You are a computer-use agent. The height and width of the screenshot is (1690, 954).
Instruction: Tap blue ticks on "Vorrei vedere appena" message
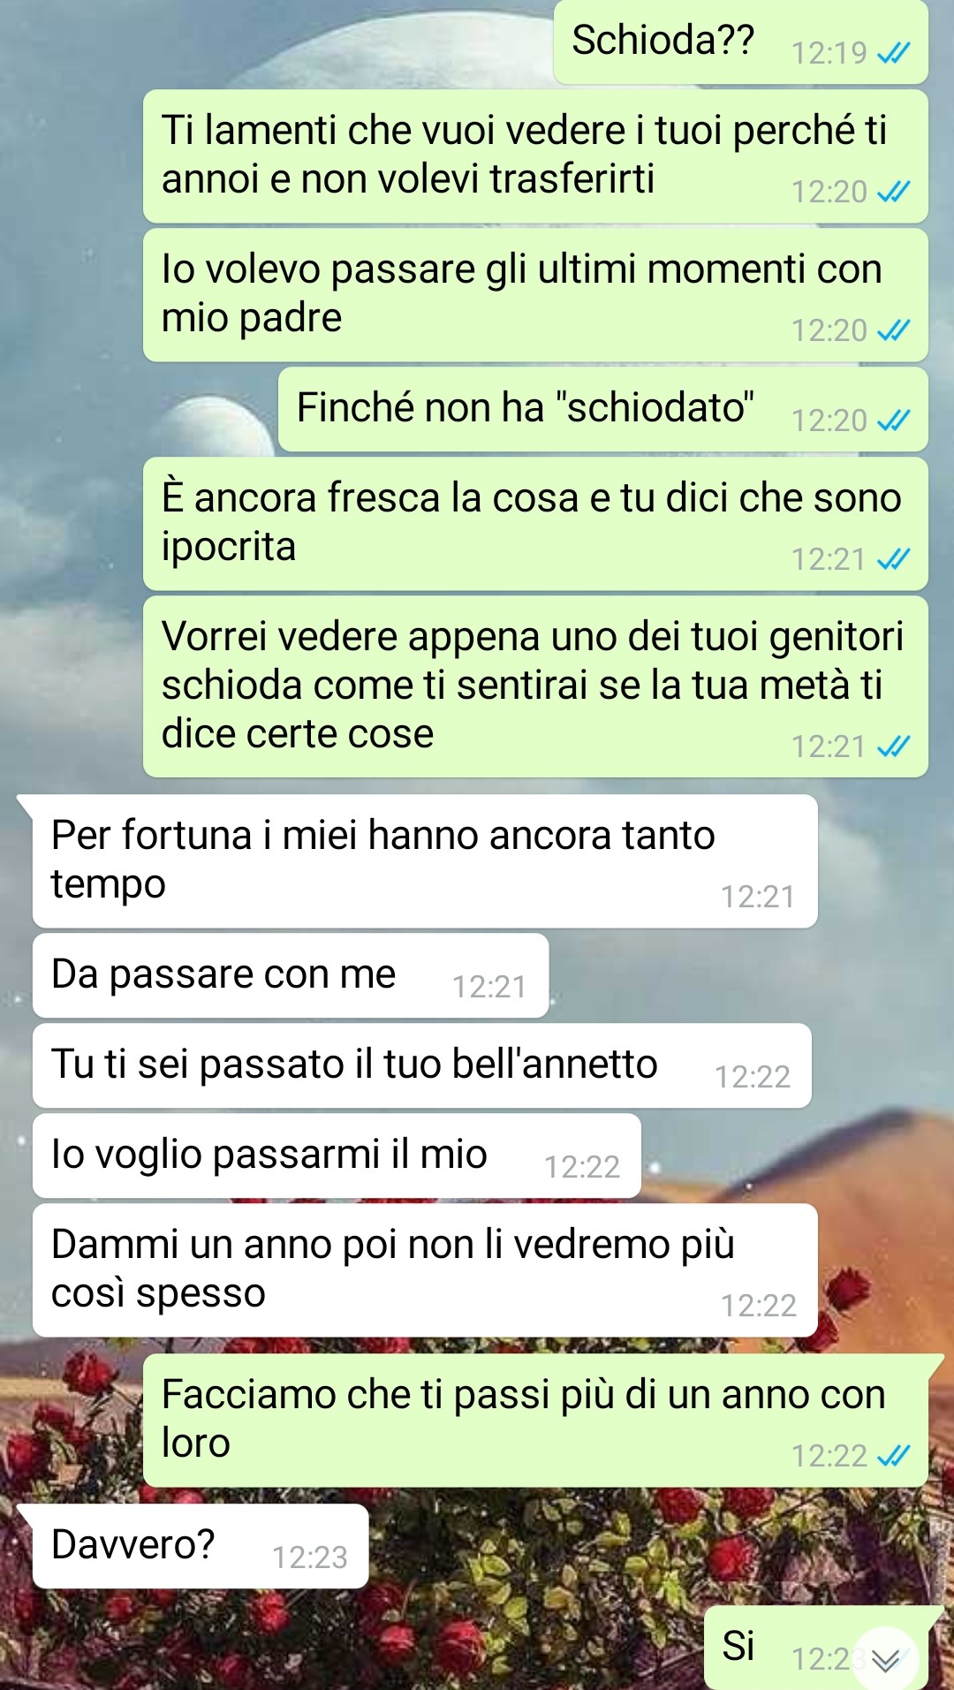tap(893, 746)
